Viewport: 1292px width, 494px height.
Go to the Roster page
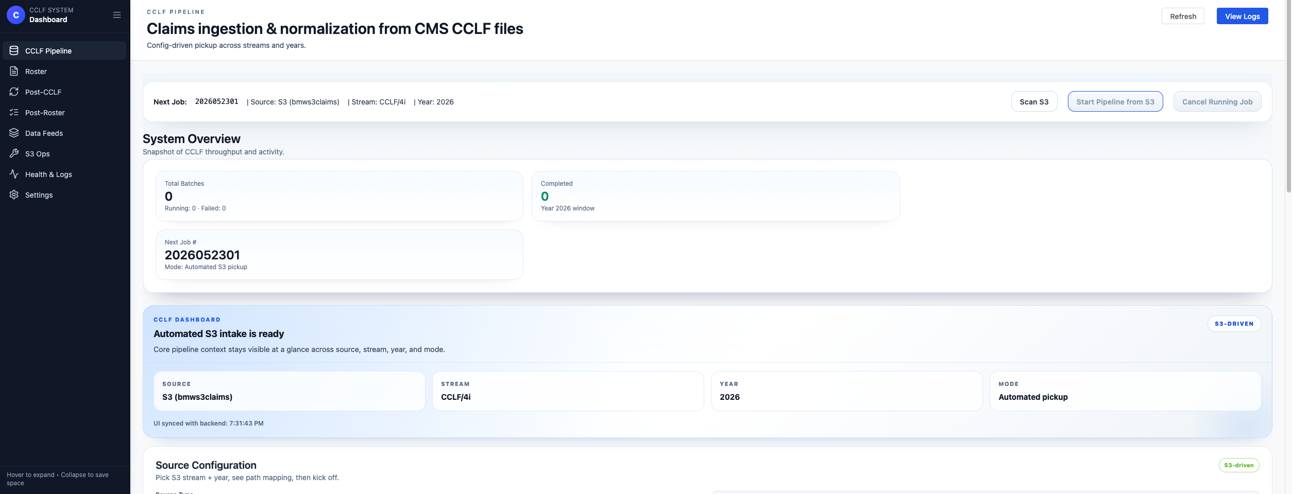click(x=64, y=71)
